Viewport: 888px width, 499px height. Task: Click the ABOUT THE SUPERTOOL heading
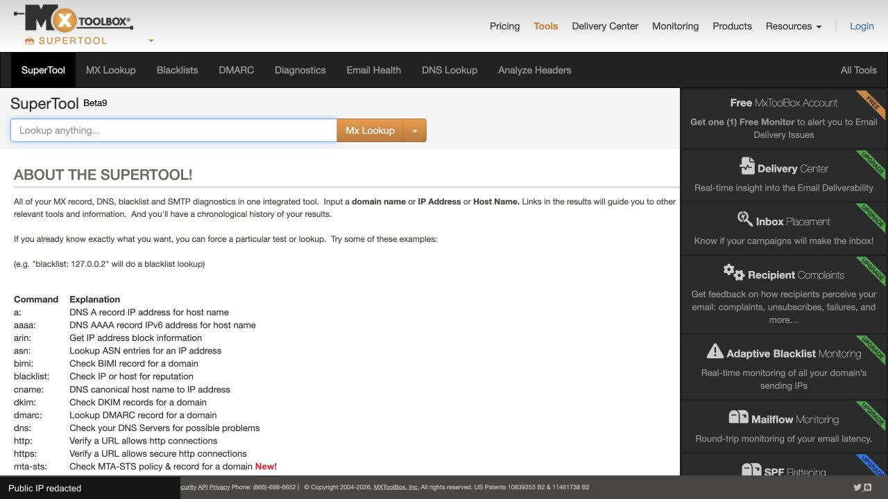[x=103, y=175]
